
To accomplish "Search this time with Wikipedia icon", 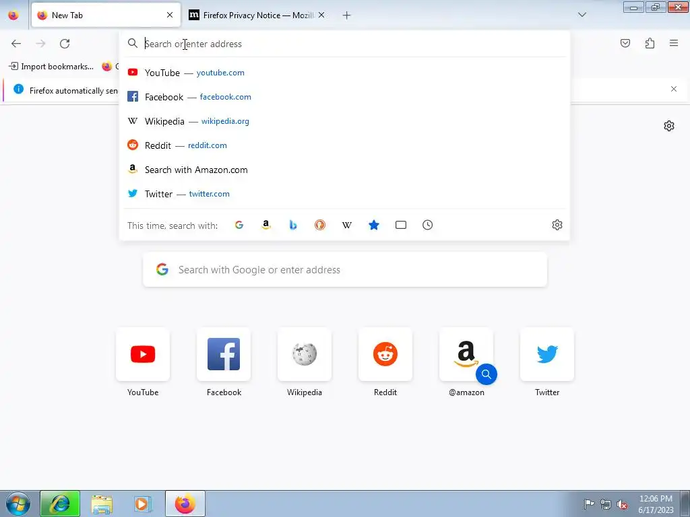I will 347,225.
